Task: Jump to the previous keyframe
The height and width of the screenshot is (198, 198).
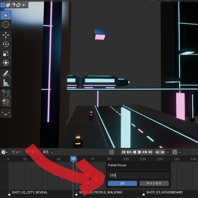Action: click(x=129, y=152)
